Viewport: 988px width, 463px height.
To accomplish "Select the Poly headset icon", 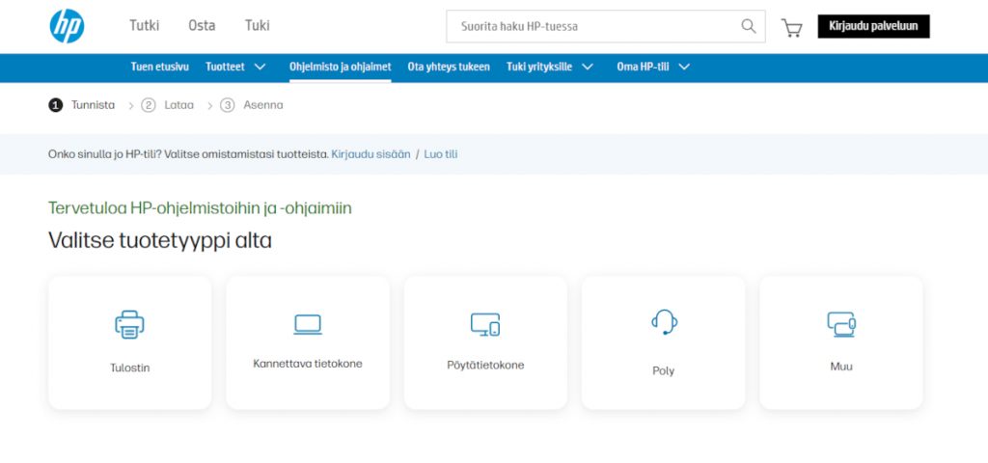I will [x=664, y=322].
